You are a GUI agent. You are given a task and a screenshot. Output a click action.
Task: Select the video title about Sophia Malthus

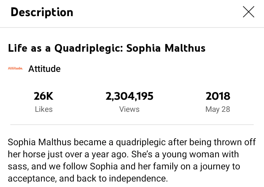click(107, 48)
